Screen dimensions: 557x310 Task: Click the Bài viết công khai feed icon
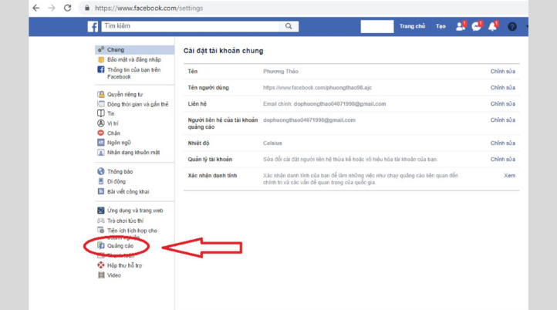pyautogui.click(x=101, y=191)
